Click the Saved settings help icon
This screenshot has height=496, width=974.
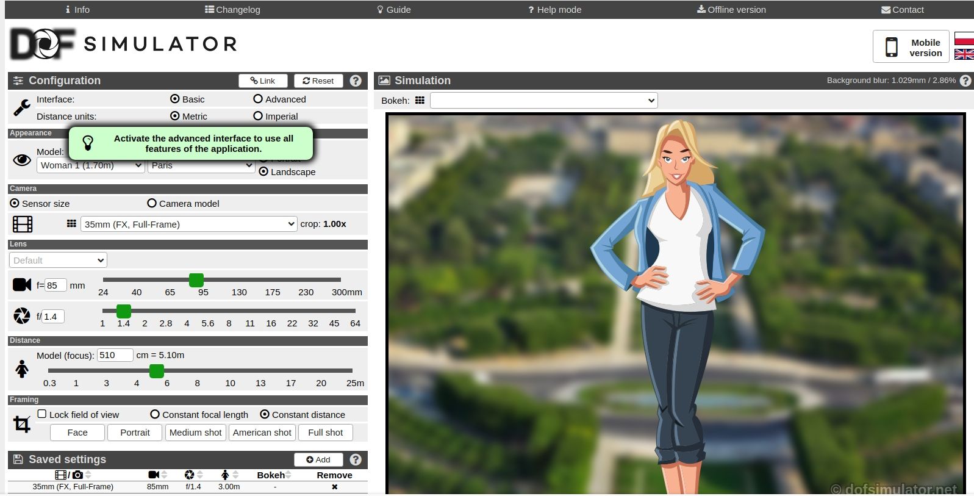356,459
